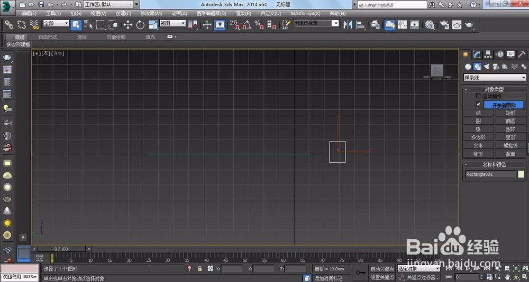Click the Unlink Selection chain icon

coord(22,24)
